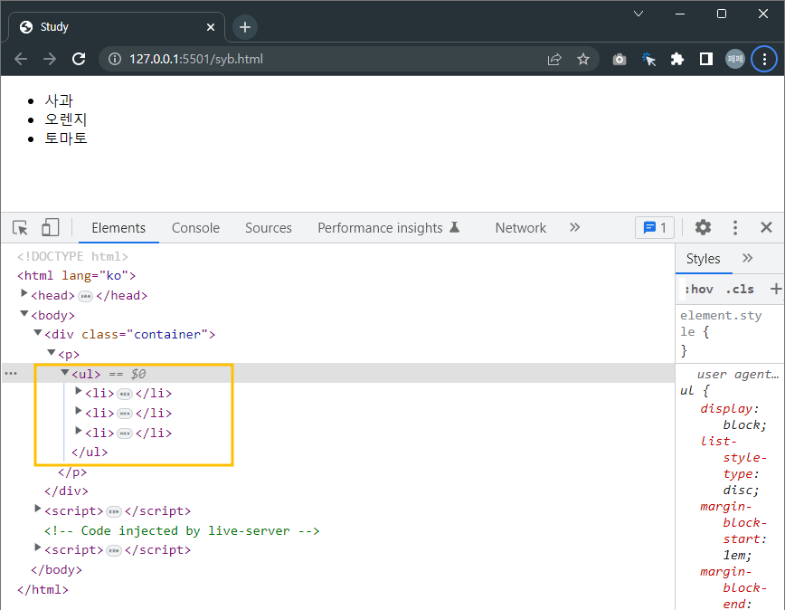Close the Study tab

pyautogui.click(x=211, y=27)
